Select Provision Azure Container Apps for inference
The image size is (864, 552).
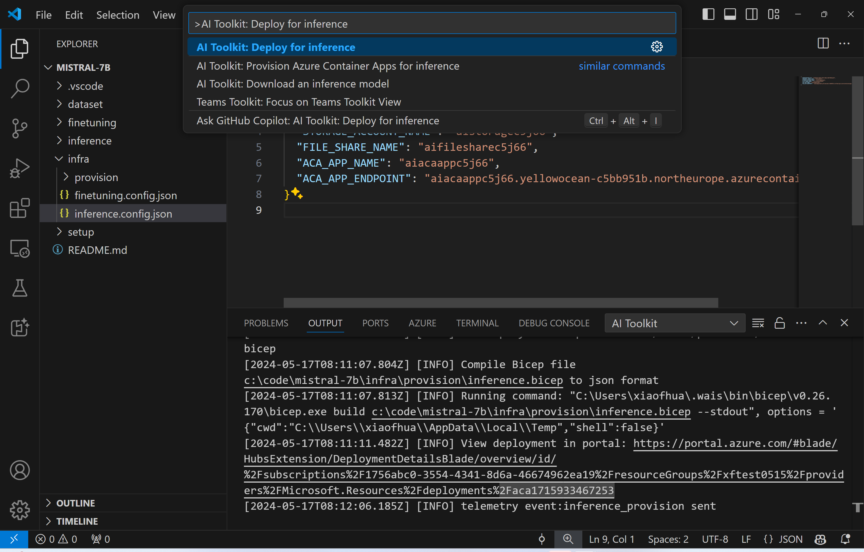pos(432,66)
